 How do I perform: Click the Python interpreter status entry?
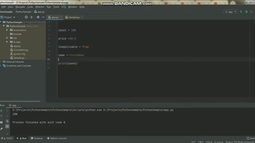pos(240,142)
